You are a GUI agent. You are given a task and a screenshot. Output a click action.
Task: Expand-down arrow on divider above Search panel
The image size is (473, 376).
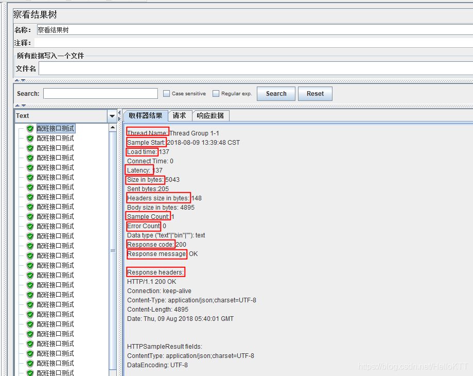[x=23, y=80]
